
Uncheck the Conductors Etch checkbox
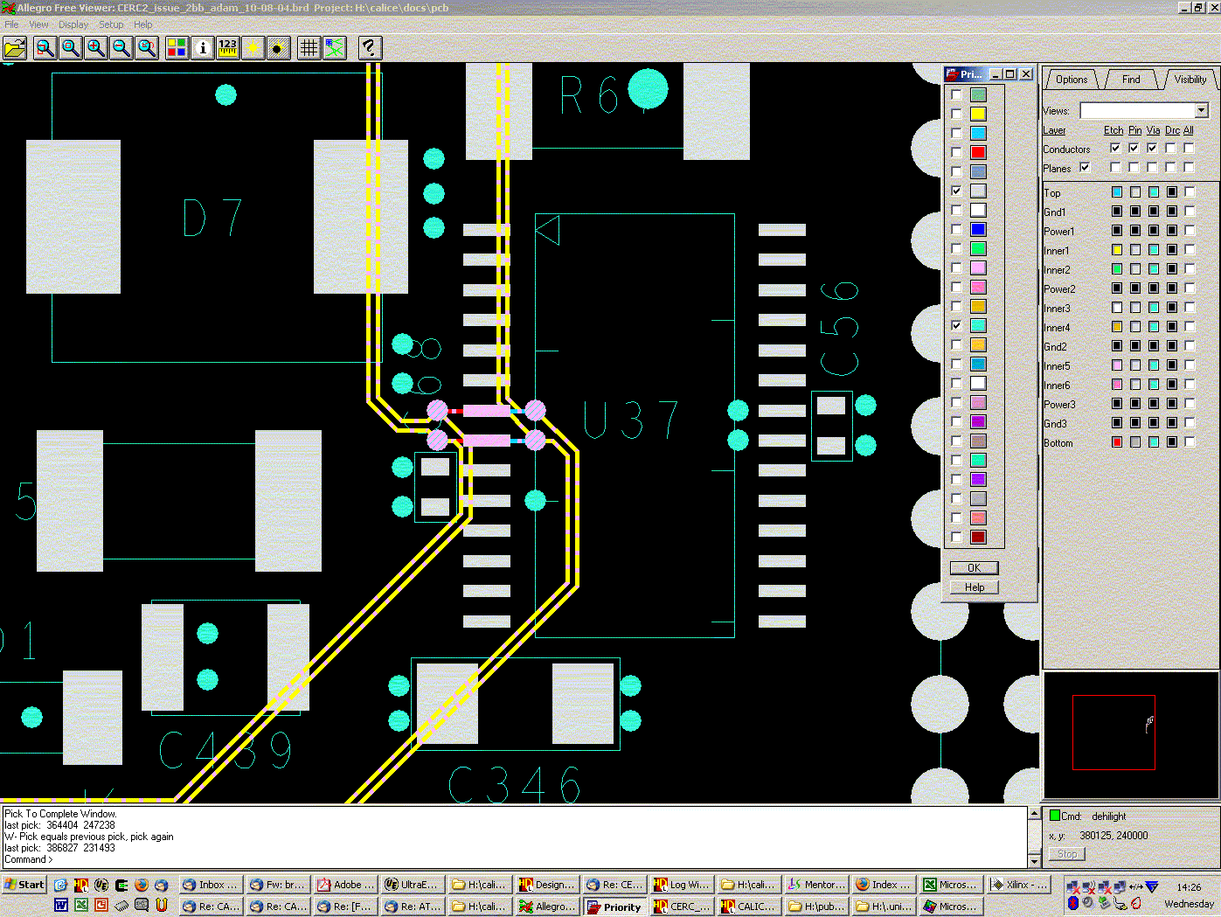point(1115,149)
